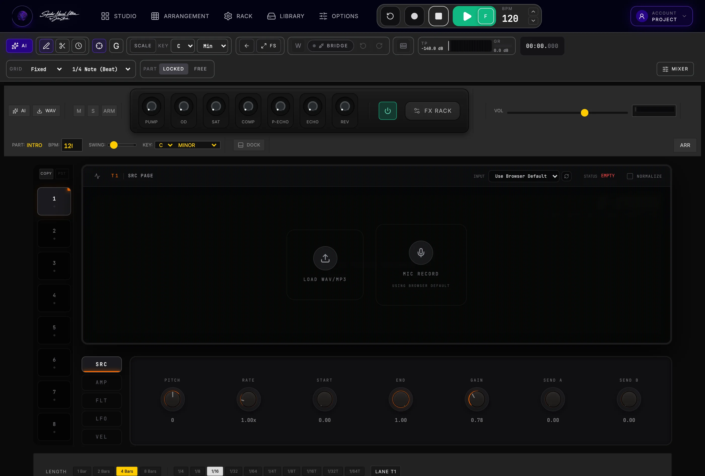
Task: Select the scissors cut tool
Action: click(x=62, y=46)
